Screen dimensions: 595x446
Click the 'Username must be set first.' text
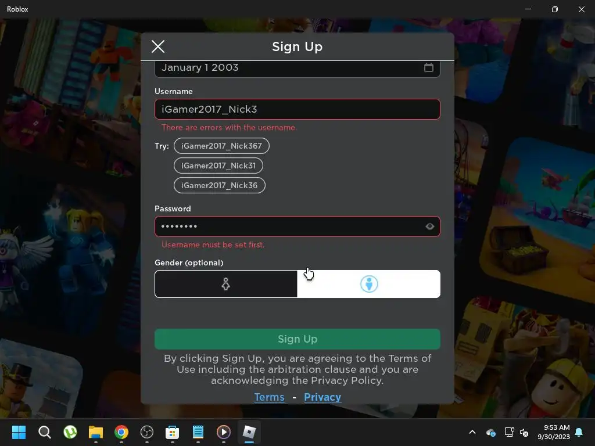213,244
